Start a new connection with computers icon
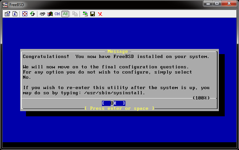 coord(85,14)
